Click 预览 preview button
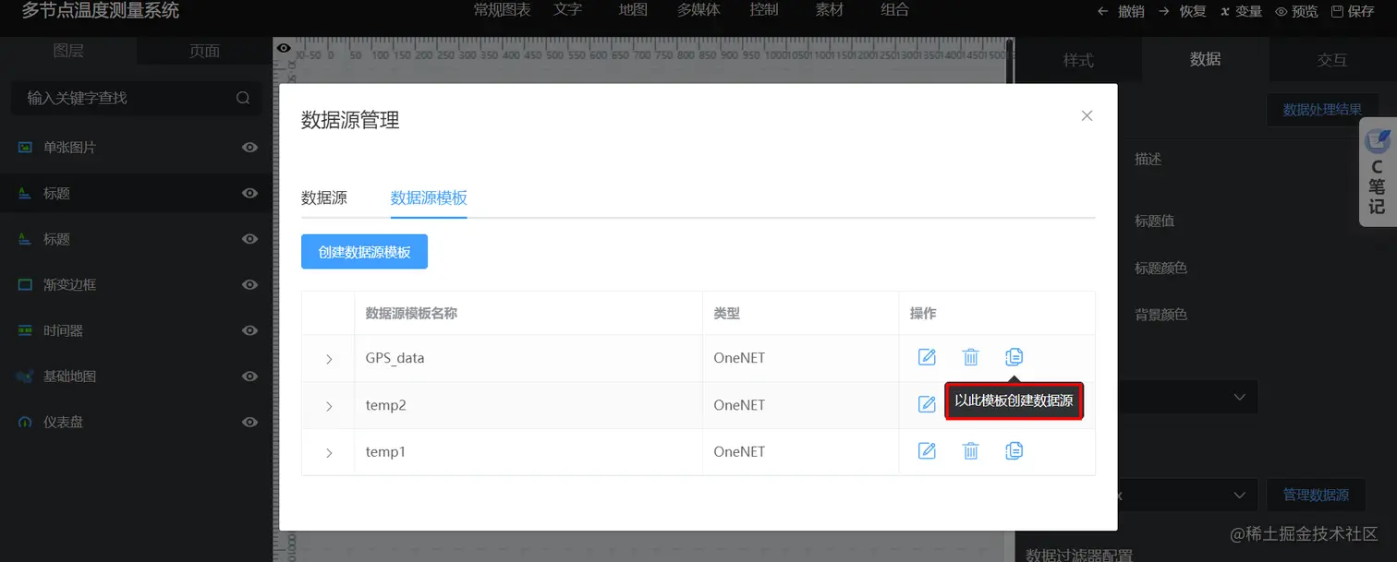Viewport: 1397px width, 562px height. click(1296, 11)
